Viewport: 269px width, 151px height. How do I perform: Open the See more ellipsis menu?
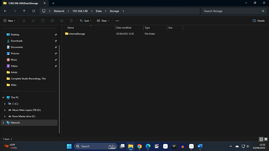point(117,21)
